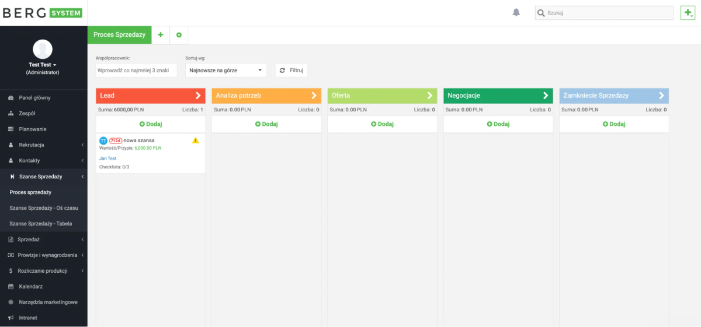701x327 pixels.
Task: Click the light green Oferta header
Action: pos(383,96)
